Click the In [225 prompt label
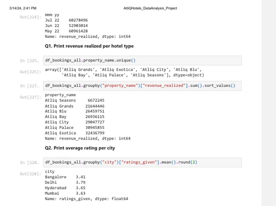 point(29,61)
